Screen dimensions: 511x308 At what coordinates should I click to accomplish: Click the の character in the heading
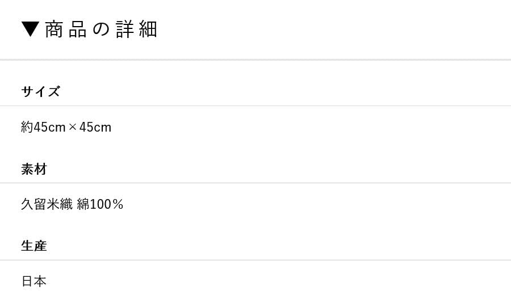pos(100,29)
